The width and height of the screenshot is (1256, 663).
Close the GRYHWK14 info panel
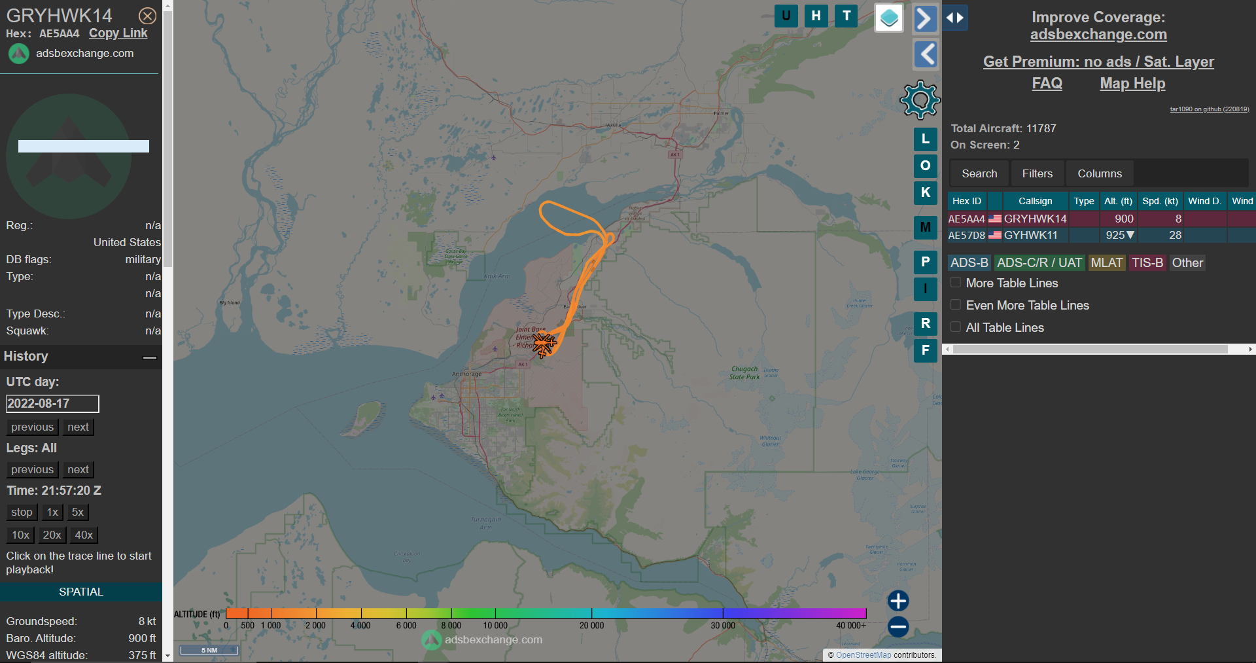[148, 16]
